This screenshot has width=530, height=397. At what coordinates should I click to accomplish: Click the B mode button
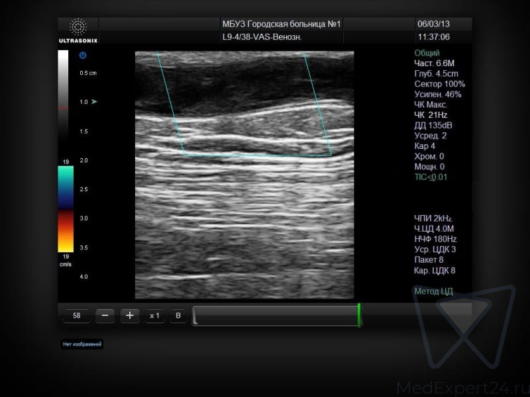click(178, 316)
